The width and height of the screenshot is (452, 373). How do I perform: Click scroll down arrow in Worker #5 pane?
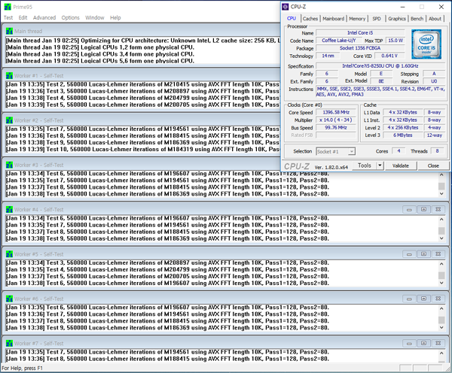(x=441, y=283)
